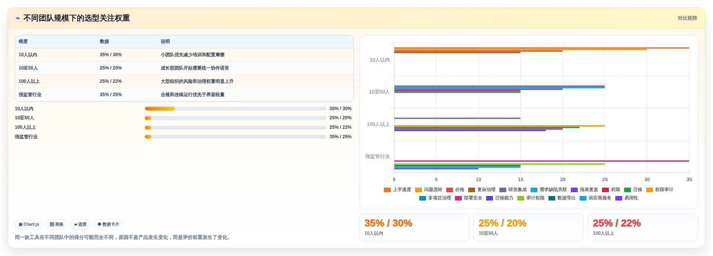Open the 35% / 30% data card
The image size is (713, 256).
(x=414, y=227)
